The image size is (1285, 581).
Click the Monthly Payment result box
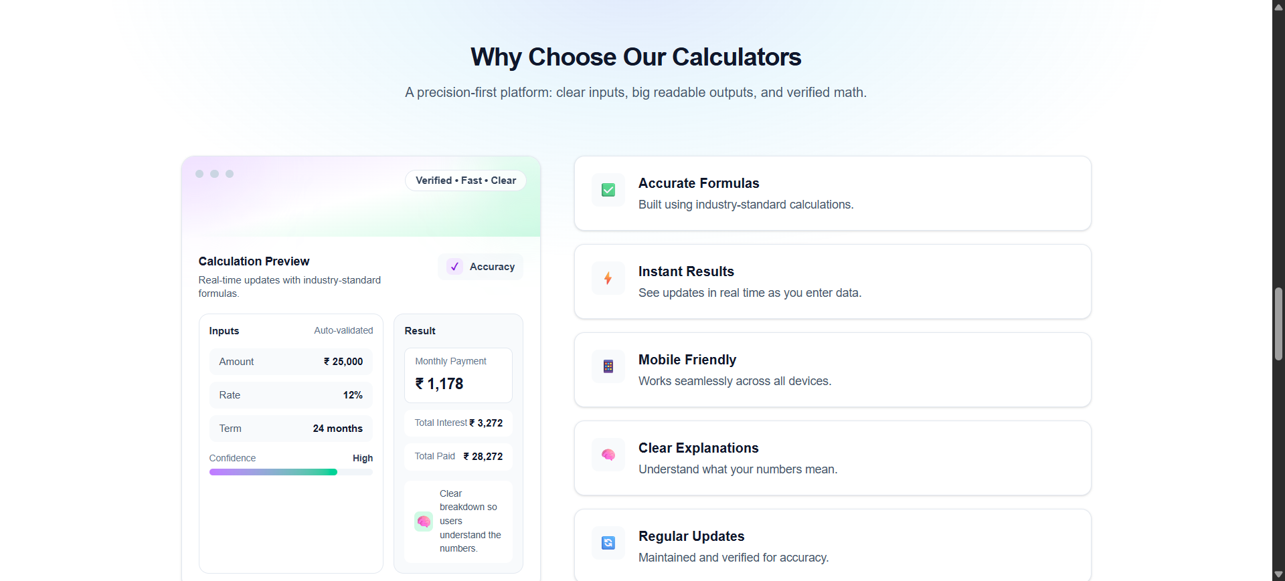click(x=458, y=375)
